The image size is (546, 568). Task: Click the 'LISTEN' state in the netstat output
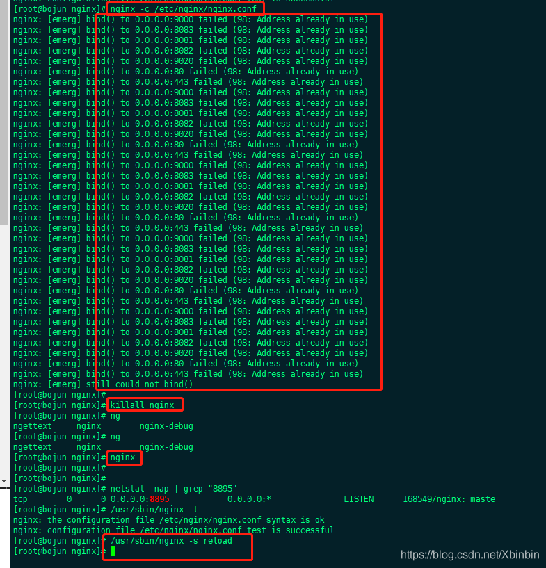[x=359, y=499]
